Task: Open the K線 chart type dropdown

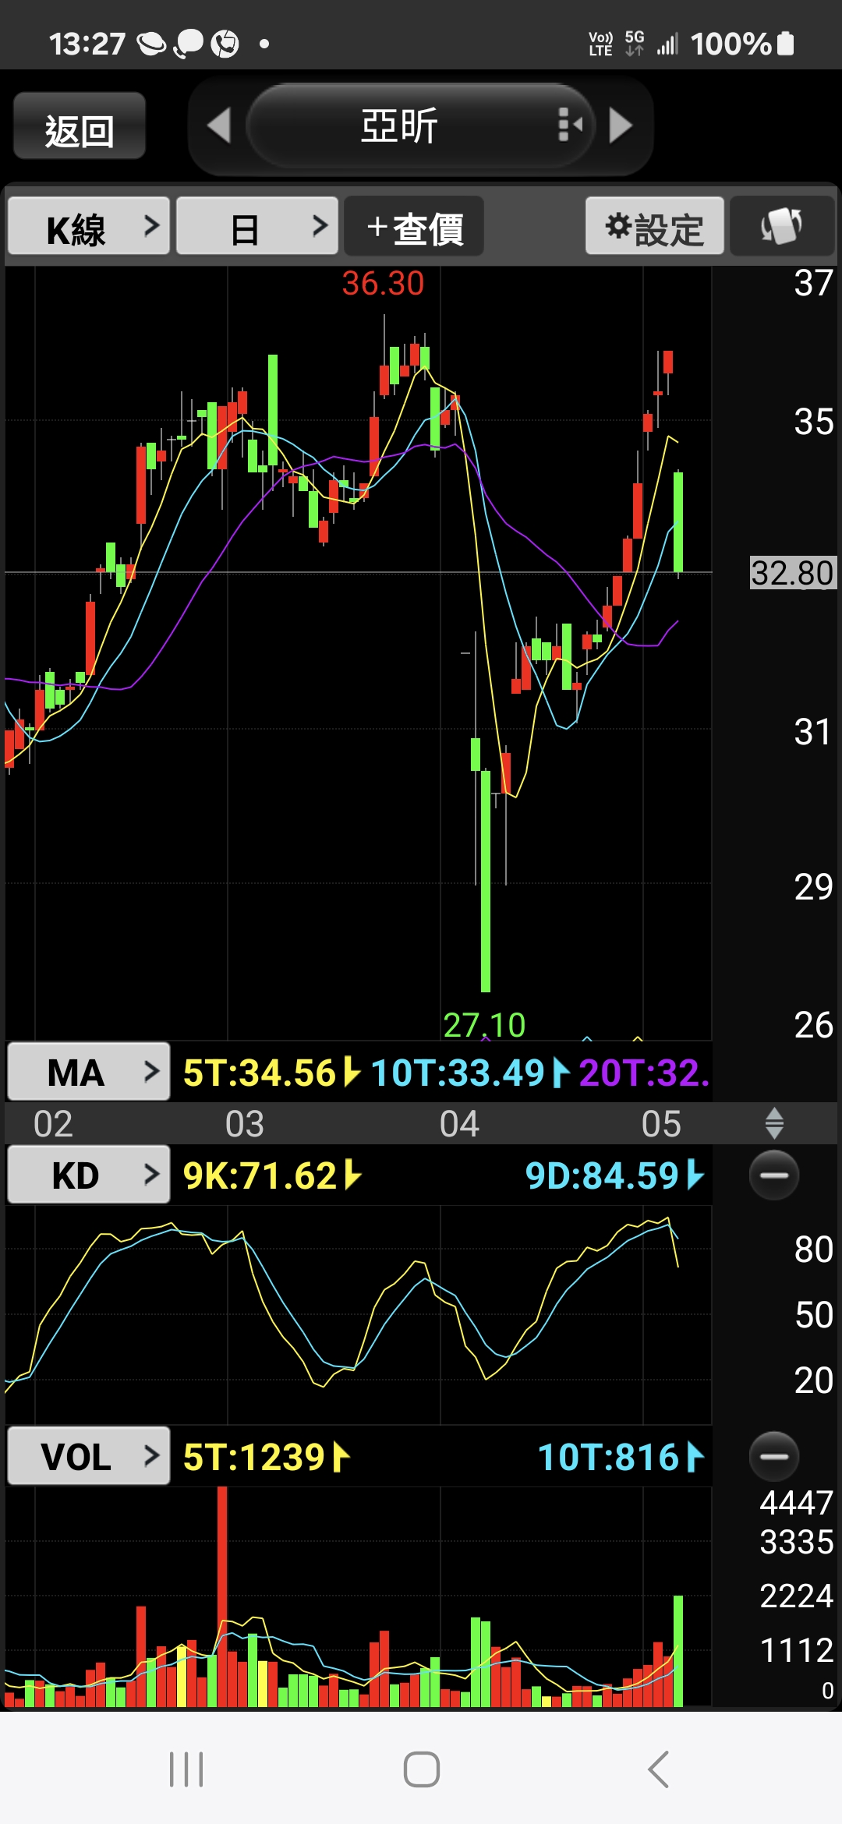Action: point(89,226)
